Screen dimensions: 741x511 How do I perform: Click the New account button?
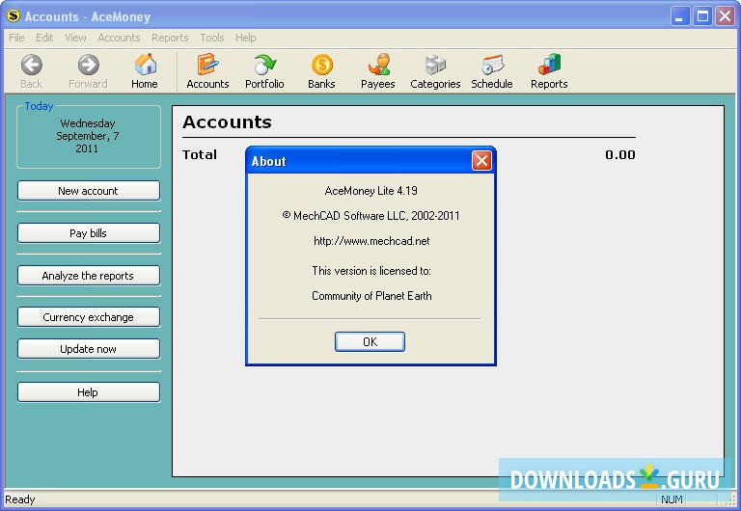click(x=89, y=191)
